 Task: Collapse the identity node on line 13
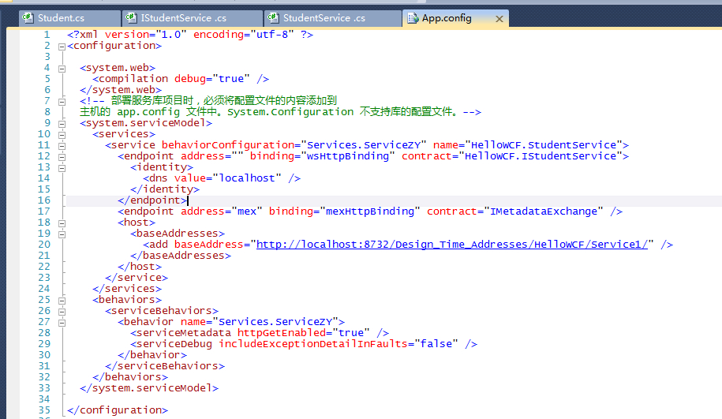(62, 168)
